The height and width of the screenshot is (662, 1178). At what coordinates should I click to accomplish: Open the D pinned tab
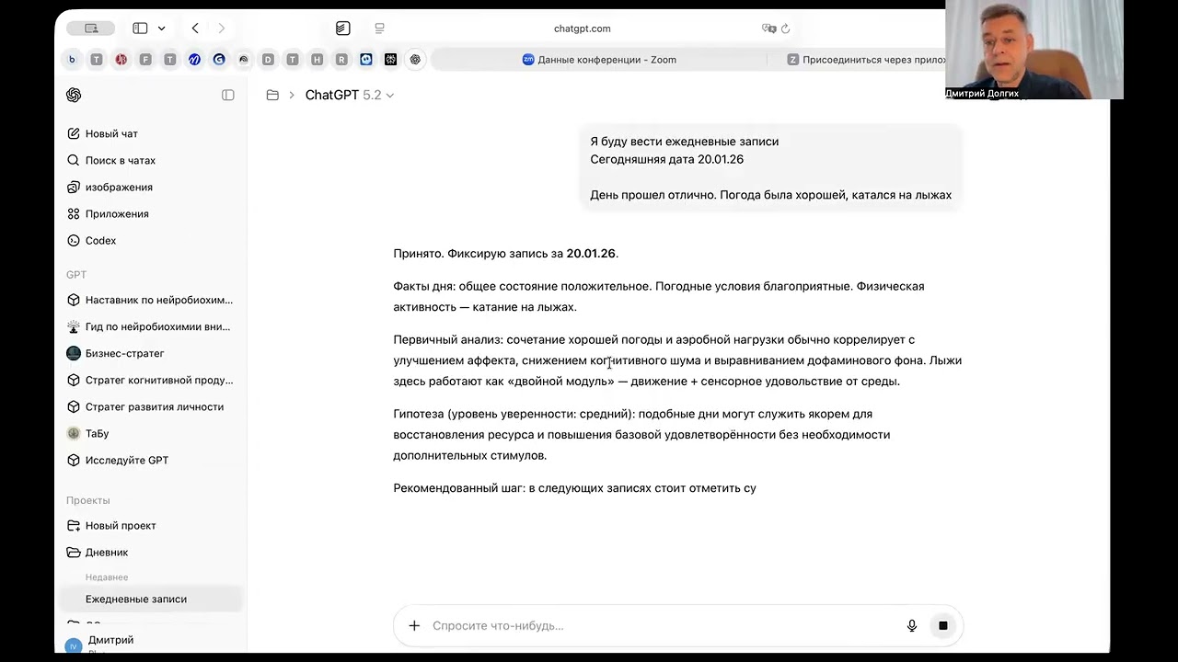[268, 60]
